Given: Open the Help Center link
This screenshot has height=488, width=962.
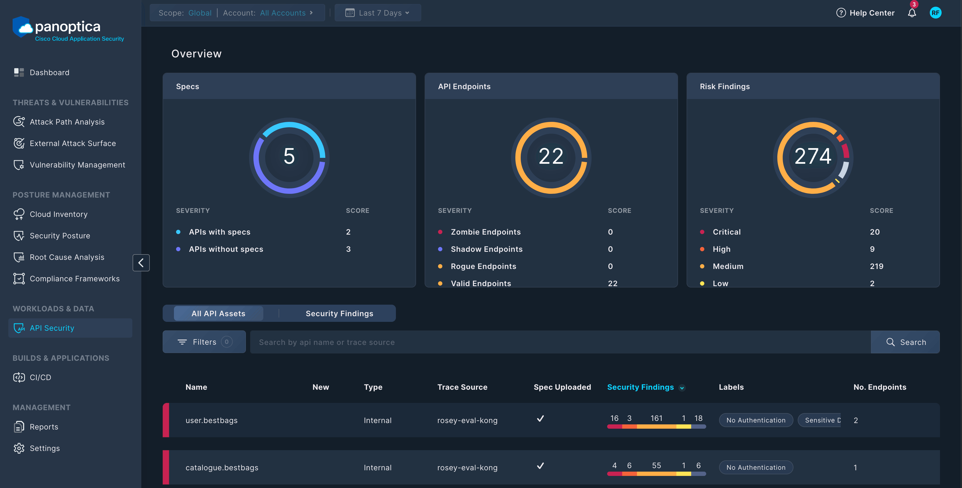Looking at the screenshot, I should coord(872,12).
